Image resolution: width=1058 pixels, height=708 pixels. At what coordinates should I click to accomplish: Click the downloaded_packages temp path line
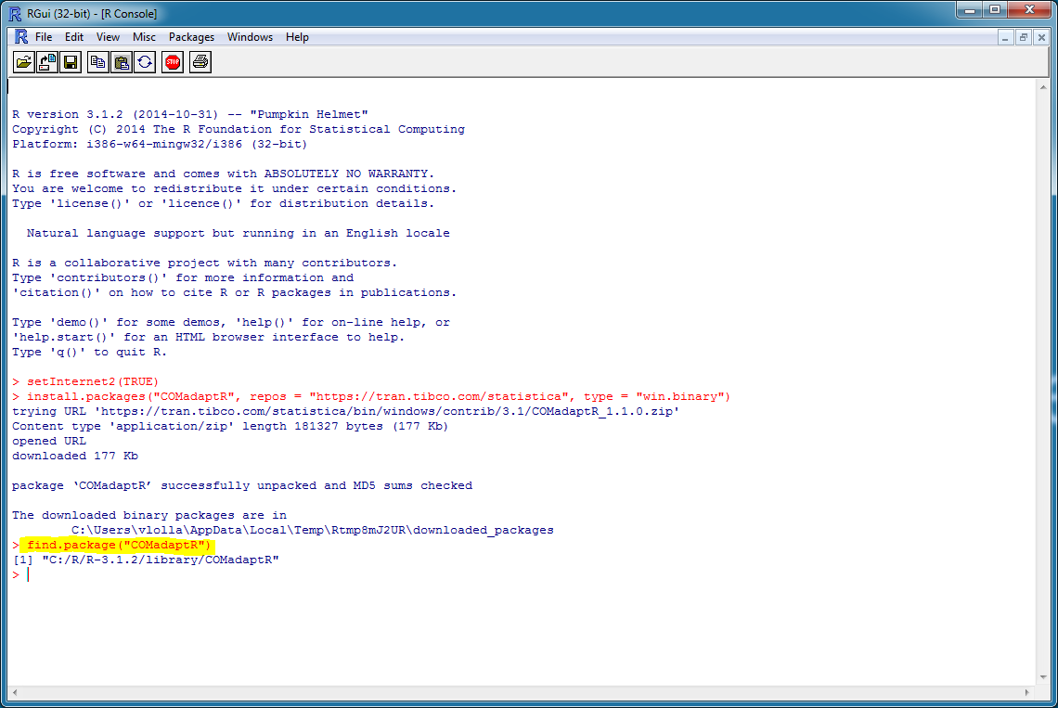tap(313, 530)
